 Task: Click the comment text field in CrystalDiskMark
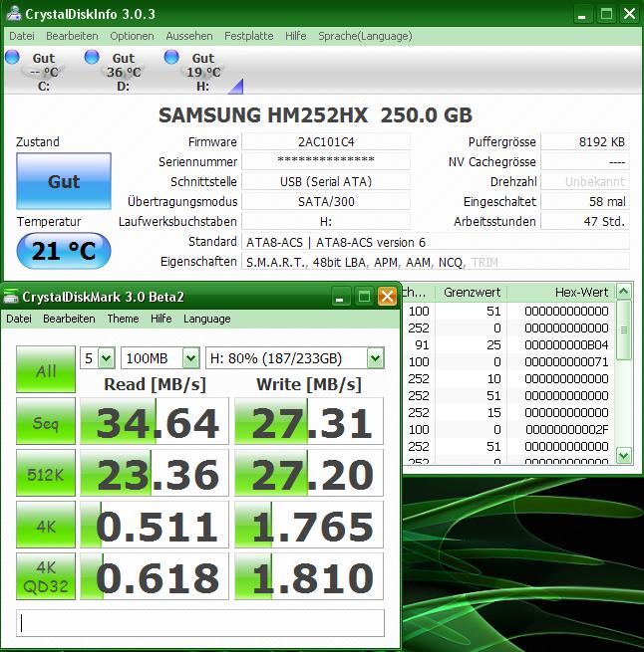pyautogui.click(x=200, y=623)
